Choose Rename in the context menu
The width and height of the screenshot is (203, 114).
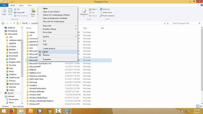(x=58, y=55)
